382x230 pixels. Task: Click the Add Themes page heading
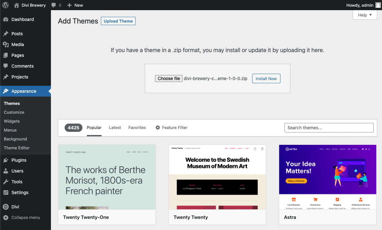tap(78, 21)
